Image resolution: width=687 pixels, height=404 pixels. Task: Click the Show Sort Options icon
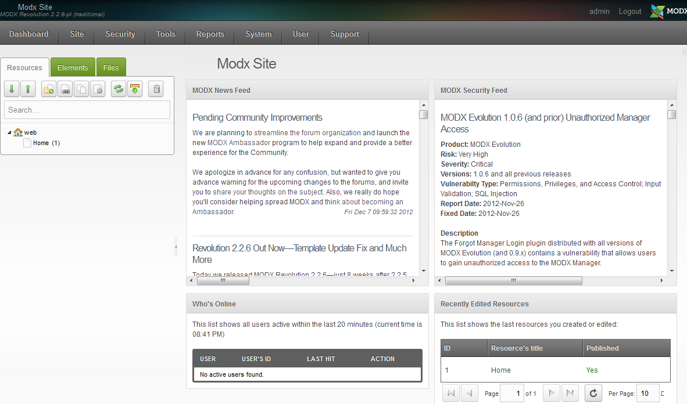135,89
